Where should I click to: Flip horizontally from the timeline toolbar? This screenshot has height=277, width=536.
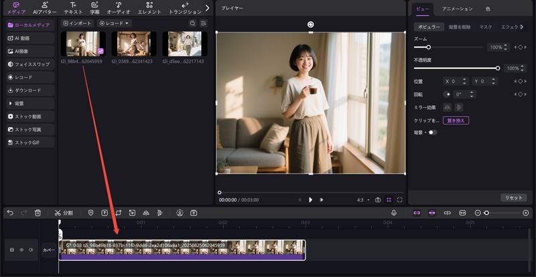pos(146,213)
